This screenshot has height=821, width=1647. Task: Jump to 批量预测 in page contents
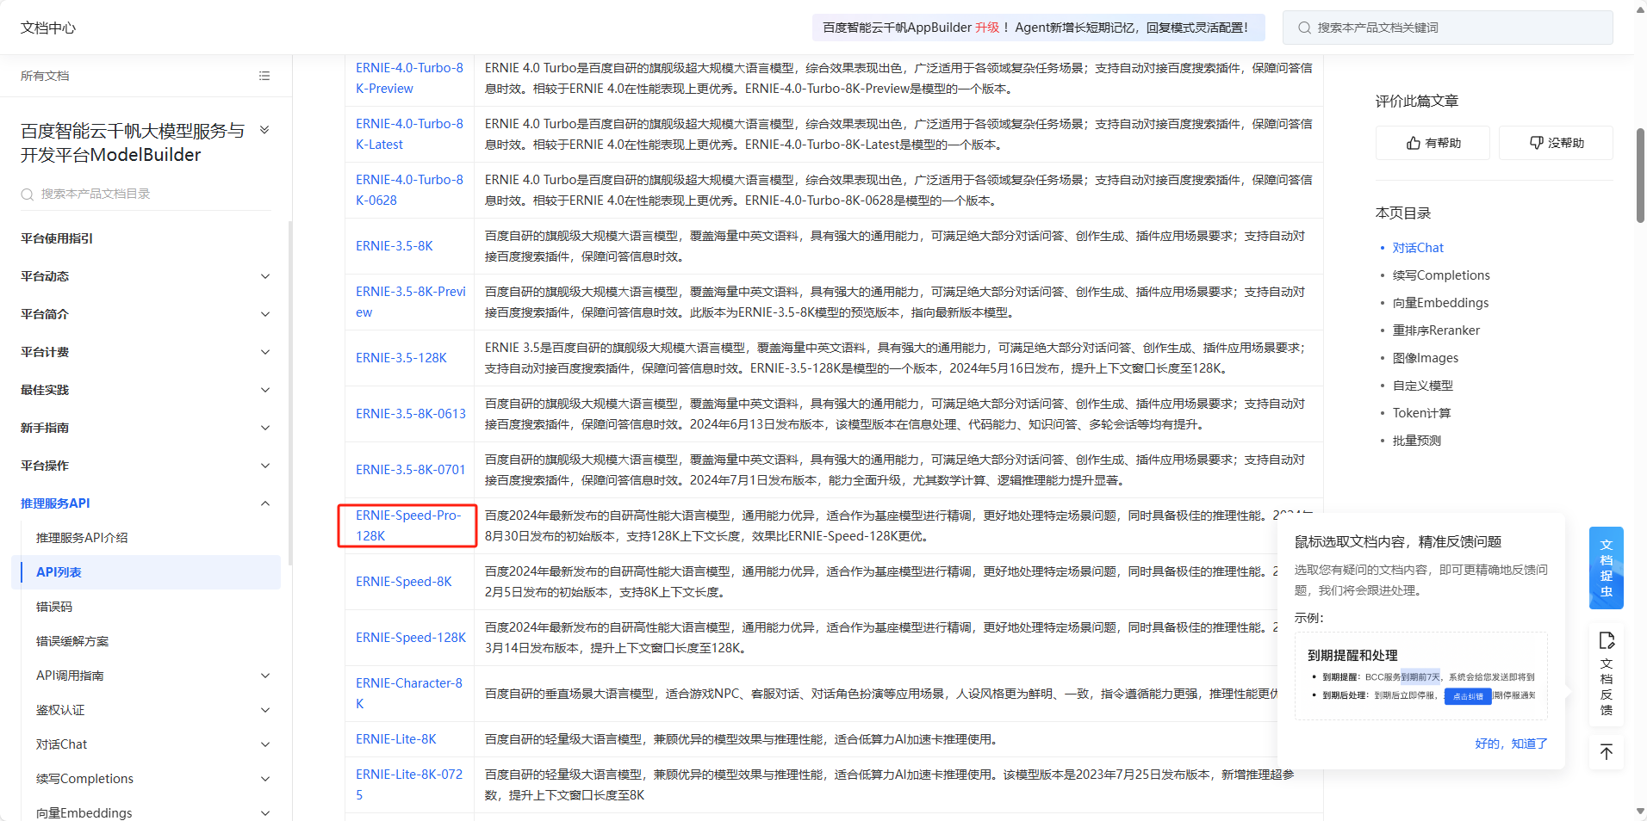(1417, 441)
